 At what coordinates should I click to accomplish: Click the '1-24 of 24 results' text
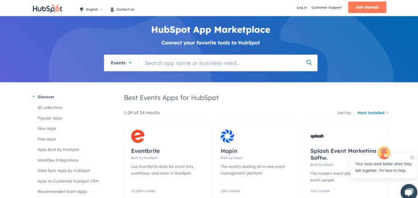(142, 113)
